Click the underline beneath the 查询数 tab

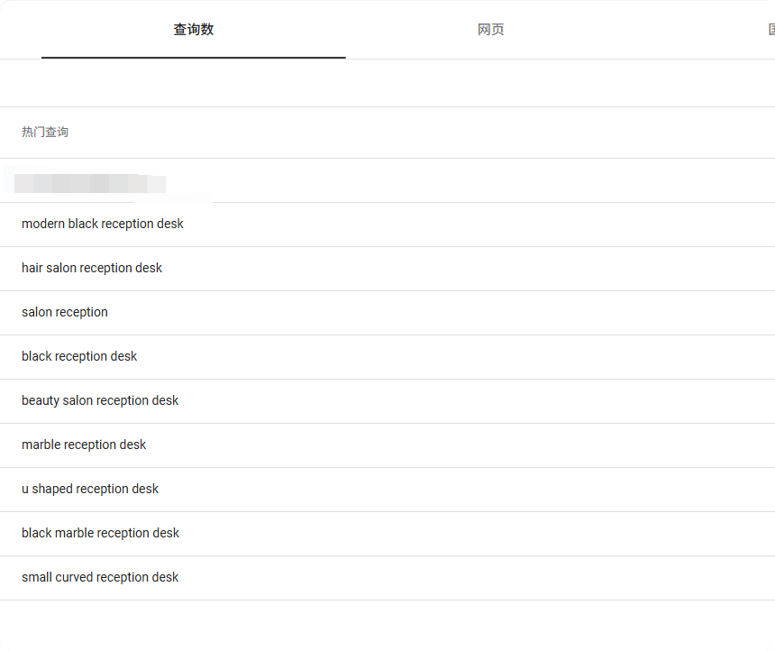click(x=193, y=57)
